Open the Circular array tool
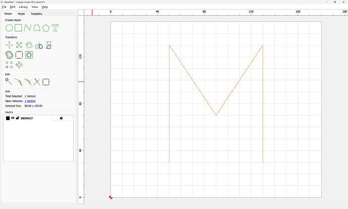Screen dimensions: 348x209 (x=19, y=65)
